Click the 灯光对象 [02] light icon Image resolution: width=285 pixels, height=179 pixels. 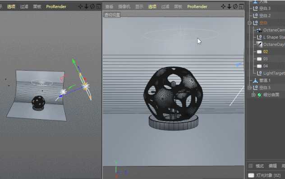click(x=251, y=175)
